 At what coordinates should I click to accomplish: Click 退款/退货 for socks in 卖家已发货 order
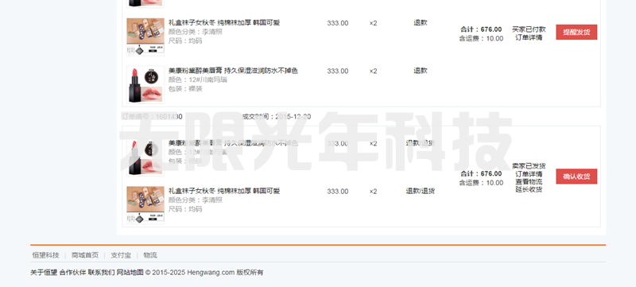tap(421, 191)
